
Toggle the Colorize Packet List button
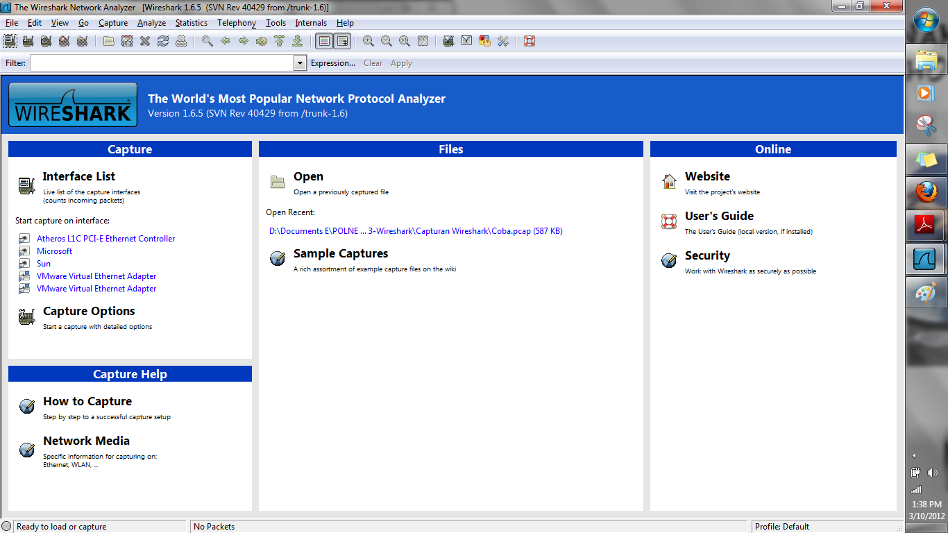pyautogui.click(x=323, y=41)
